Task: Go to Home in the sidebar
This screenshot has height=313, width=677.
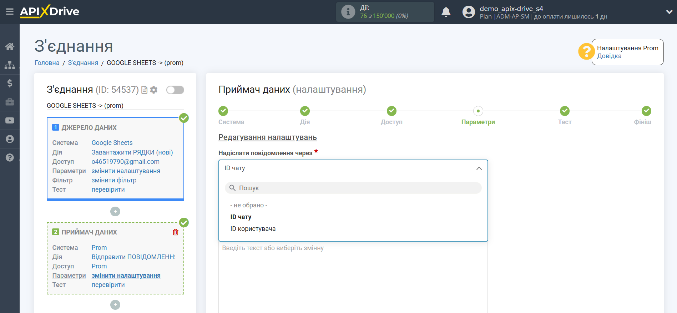Action: tap(10, 46)
